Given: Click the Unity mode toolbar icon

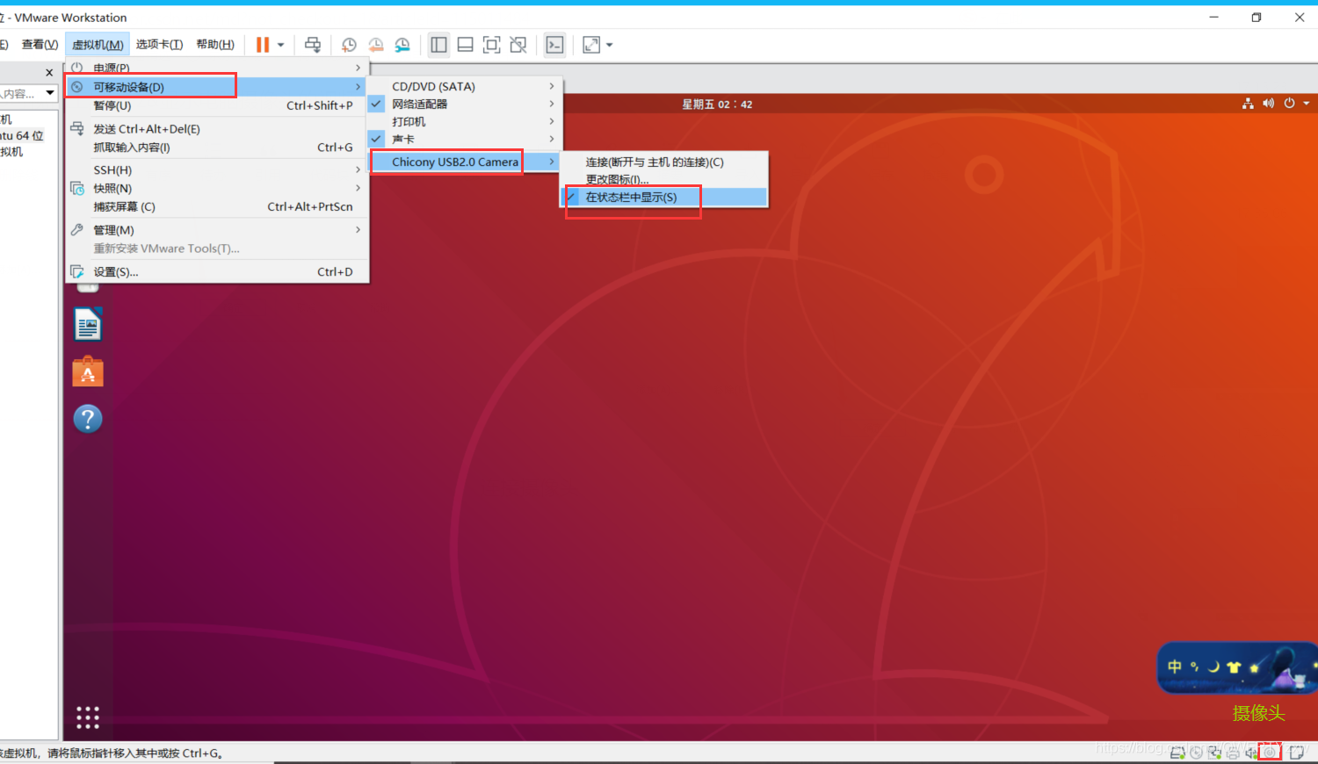Looking at the screenshot, I should pyautogui.click(x=518, y=45).
